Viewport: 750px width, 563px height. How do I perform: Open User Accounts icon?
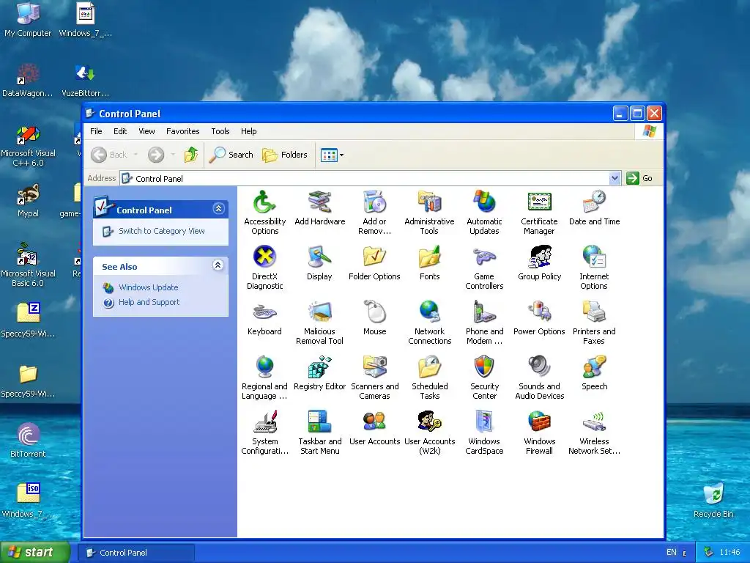click(374, 428)
